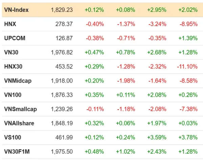This screenshot has height=160, width=203.
Task: Select the VNMidcap -1.98% cell
Action: tap(126, 81)
